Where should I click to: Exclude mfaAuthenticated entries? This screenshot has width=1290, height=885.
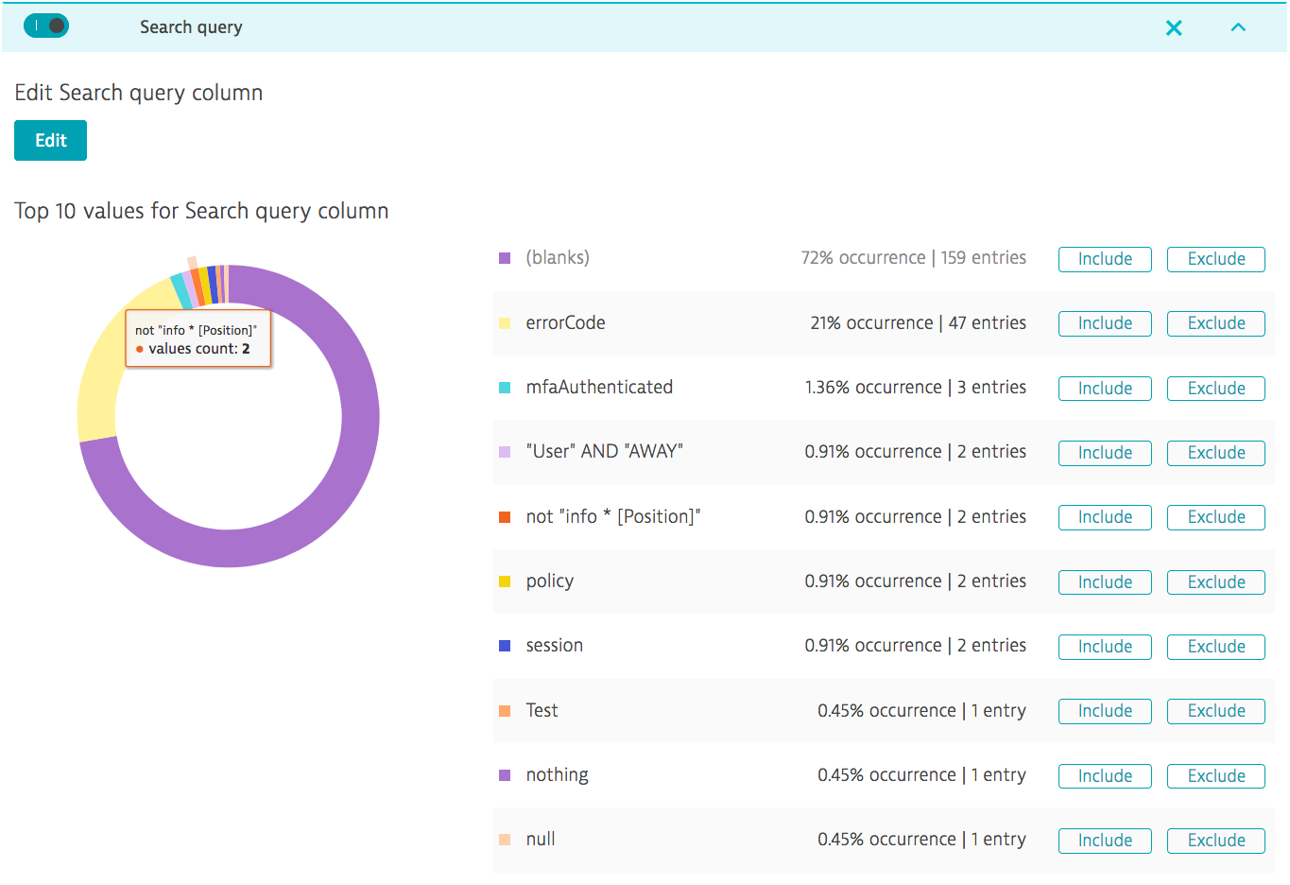[1216, 389]
